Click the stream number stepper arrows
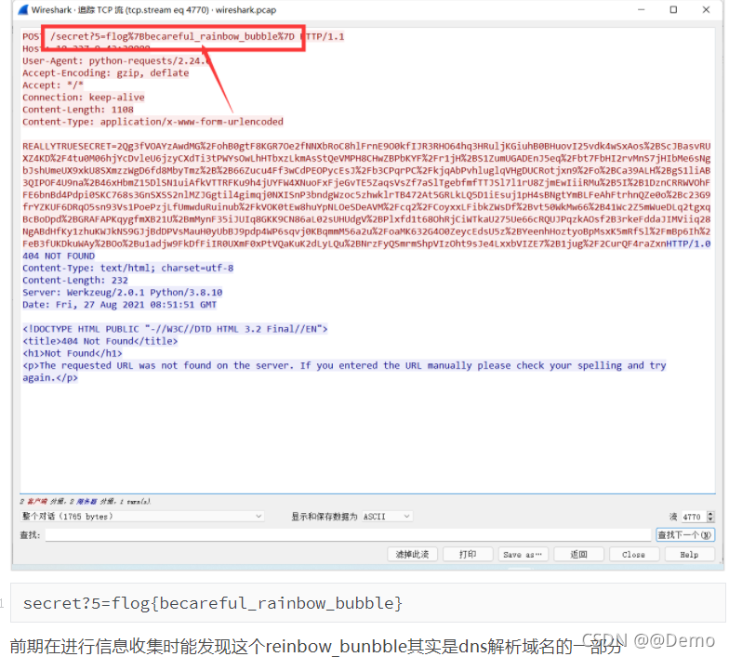The image size is (729, 657). [710, 517]
